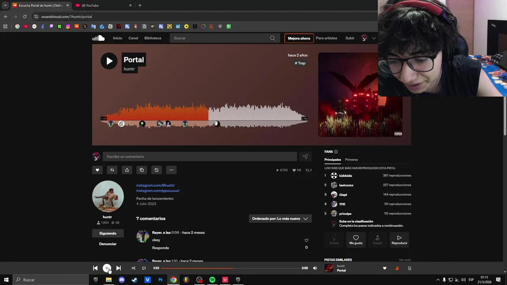Open fan kiddzida's profile
Viewport: 507px width, 285px height.
(x=345, y=175)
